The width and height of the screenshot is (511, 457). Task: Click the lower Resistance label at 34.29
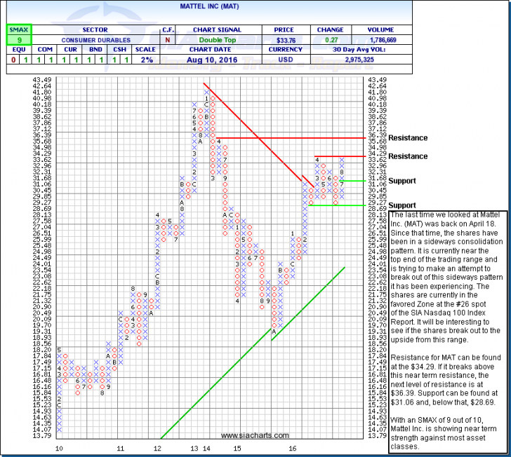(x=407, y=156)
